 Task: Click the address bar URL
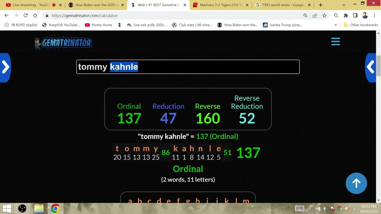coord(85,15)
